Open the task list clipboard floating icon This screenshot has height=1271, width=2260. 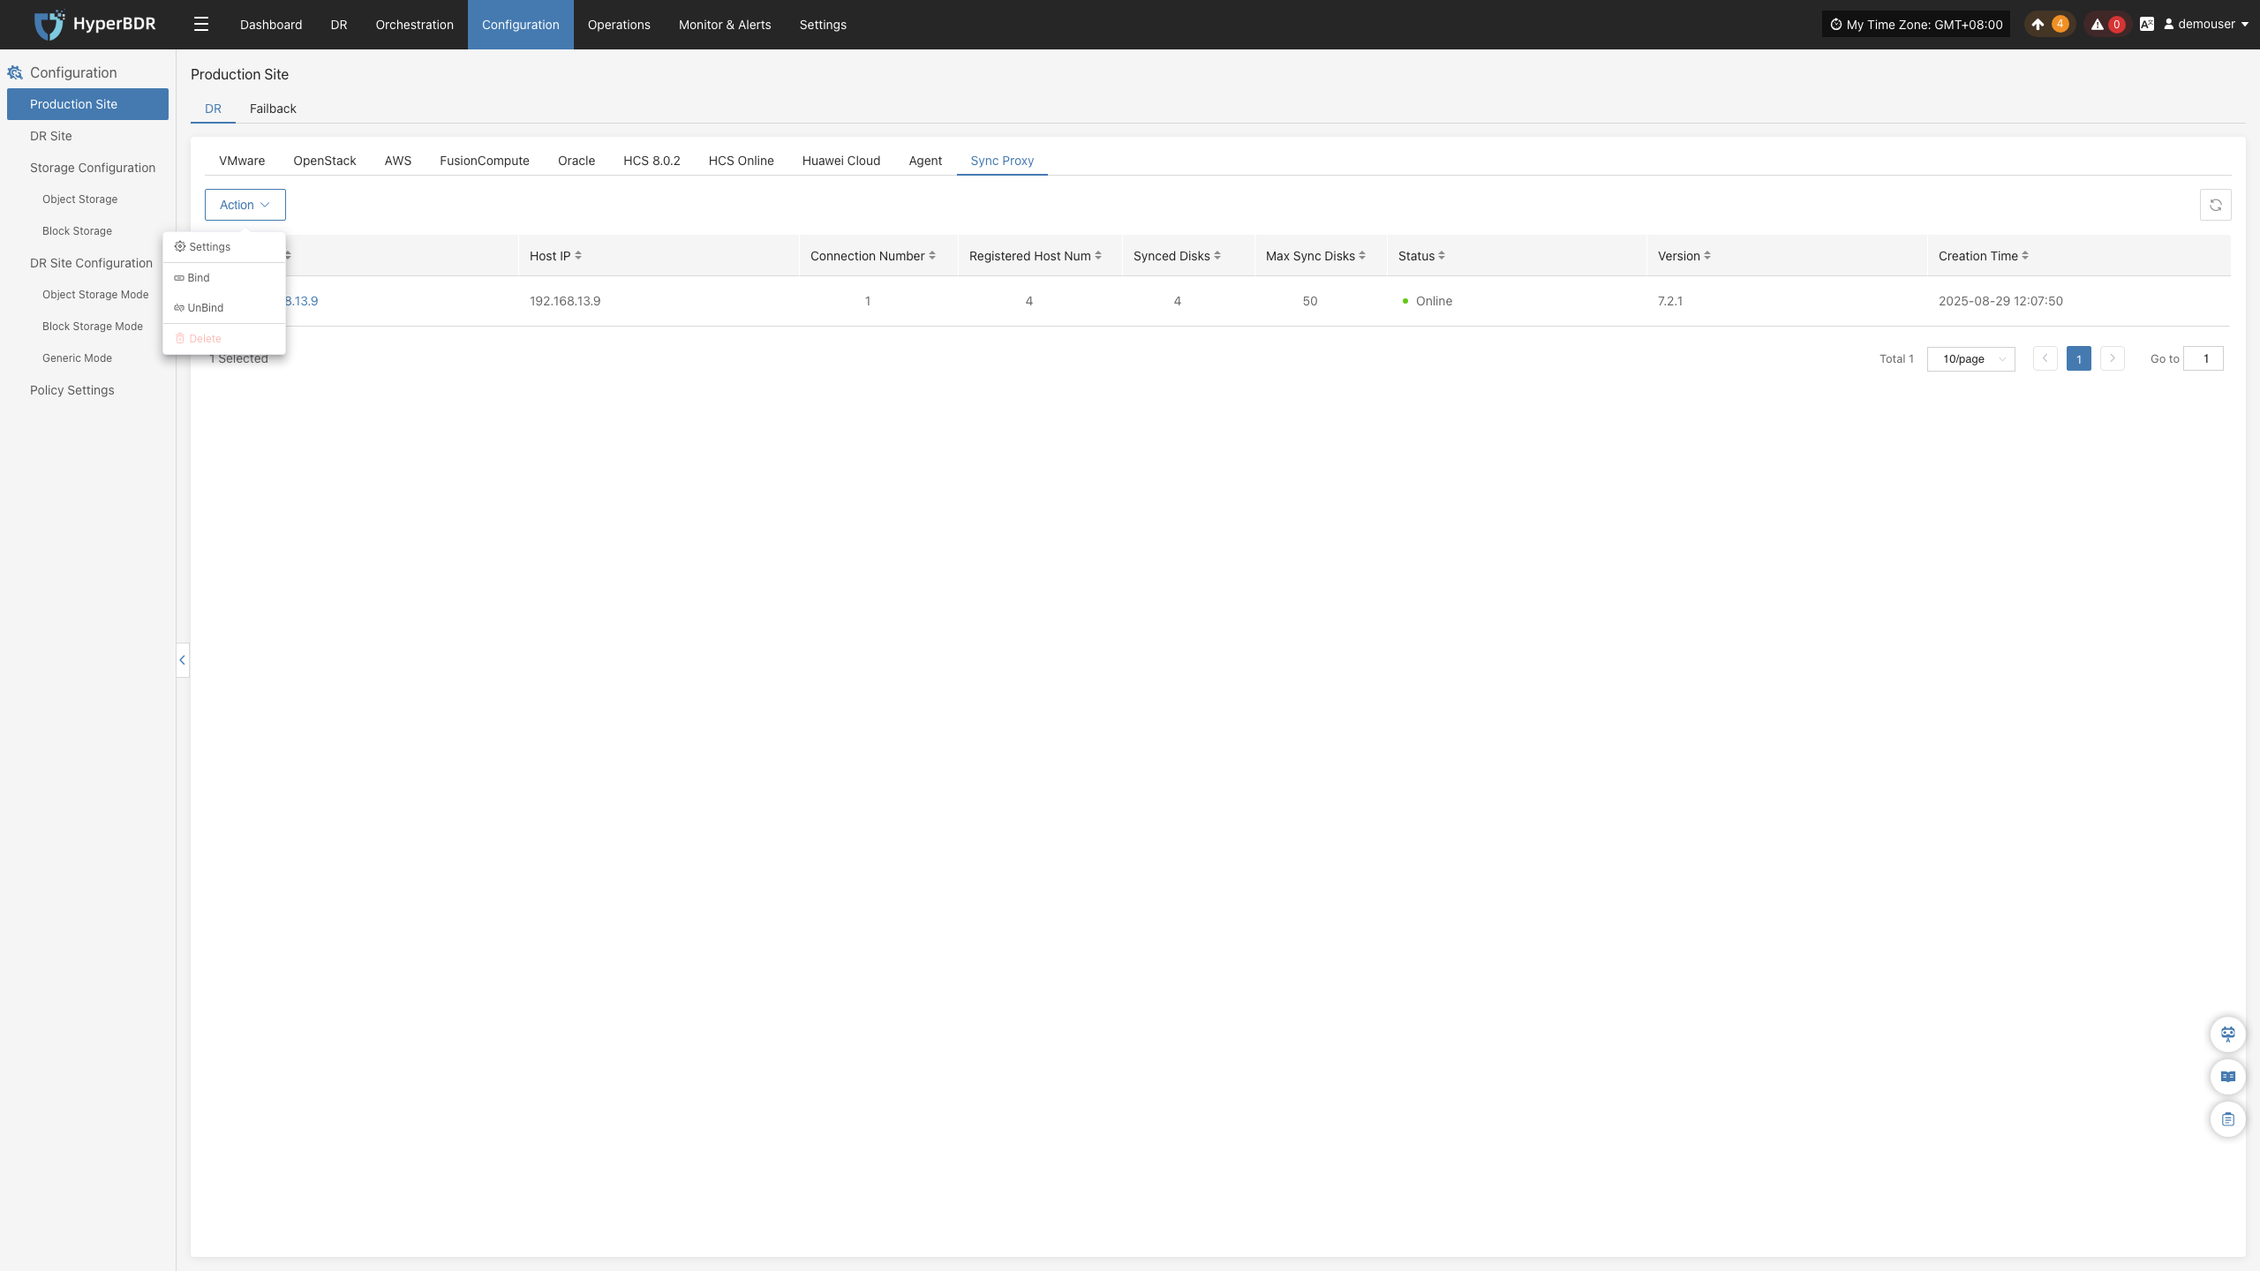(x=2228, y=1119)
